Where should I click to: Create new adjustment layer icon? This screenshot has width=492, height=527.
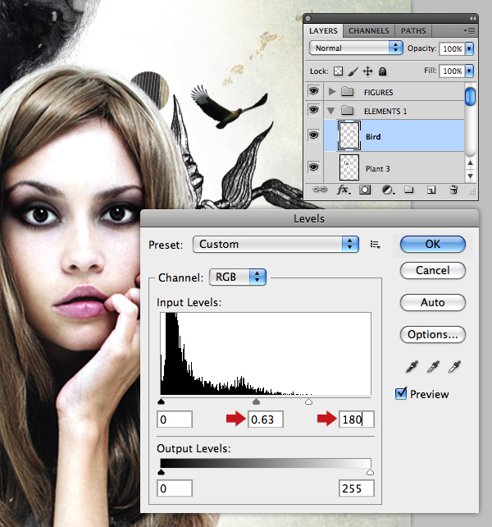click(388, 190)
